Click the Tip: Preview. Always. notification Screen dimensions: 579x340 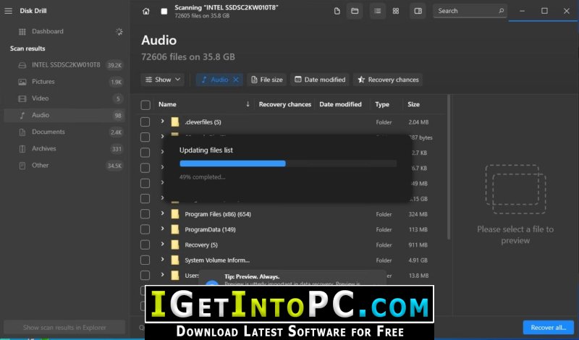click(x=292, y=278)
